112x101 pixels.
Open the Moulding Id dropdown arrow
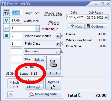[x=37, y=29]
